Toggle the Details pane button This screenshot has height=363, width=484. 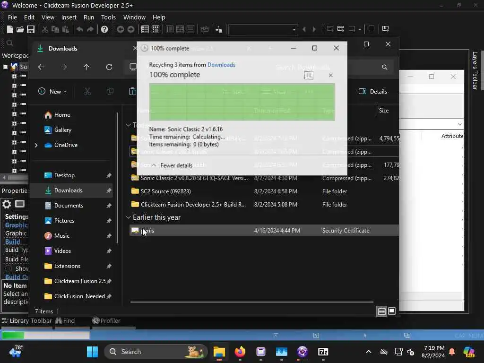(x=373, y=91)
